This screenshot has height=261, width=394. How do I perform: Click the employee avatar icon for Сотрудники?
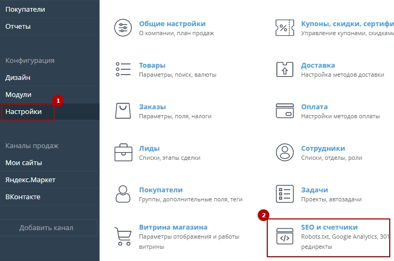coord(285,152)
